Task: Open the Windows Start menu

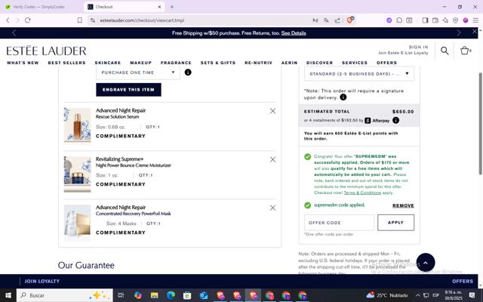Action: [8, 295]
